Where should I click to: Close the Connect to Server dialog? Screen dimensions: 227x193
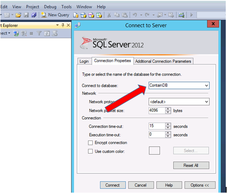[x=213, y=24]
